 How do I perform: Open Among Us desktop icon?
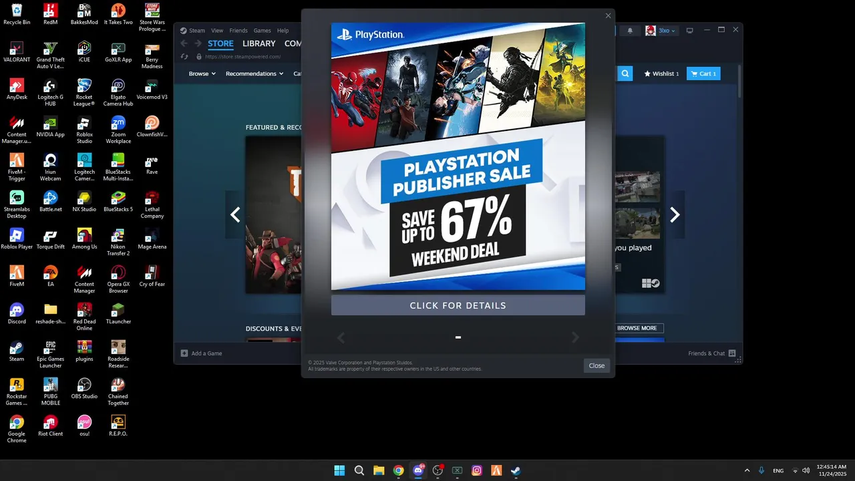(84, 238)
